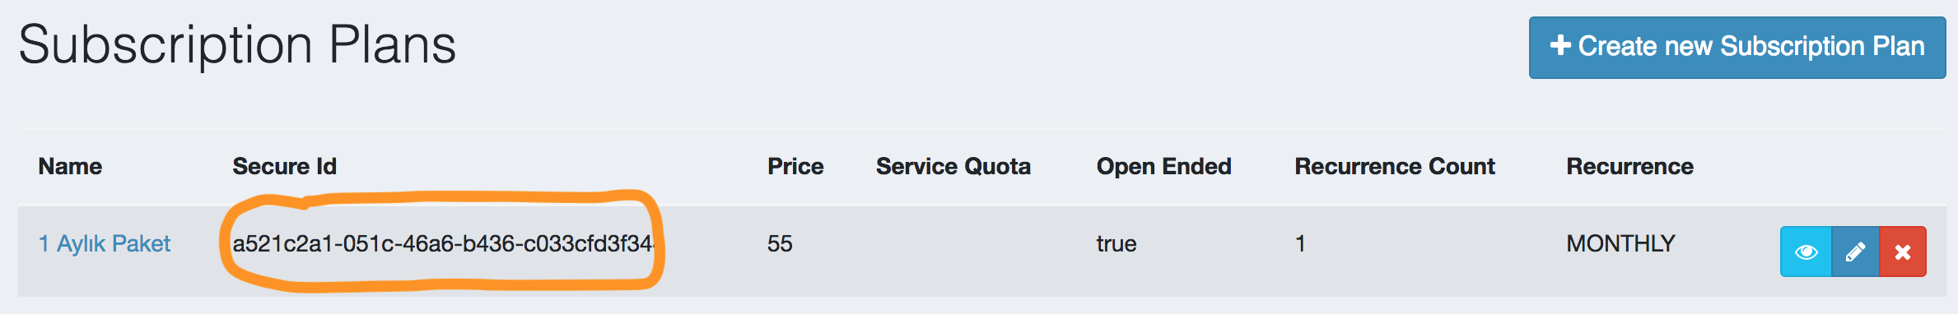This screenshot has height=314, width=1958.
Task: View details of 1 Aylık Paket with eye icon
Action: click(x=1806, y=252)
